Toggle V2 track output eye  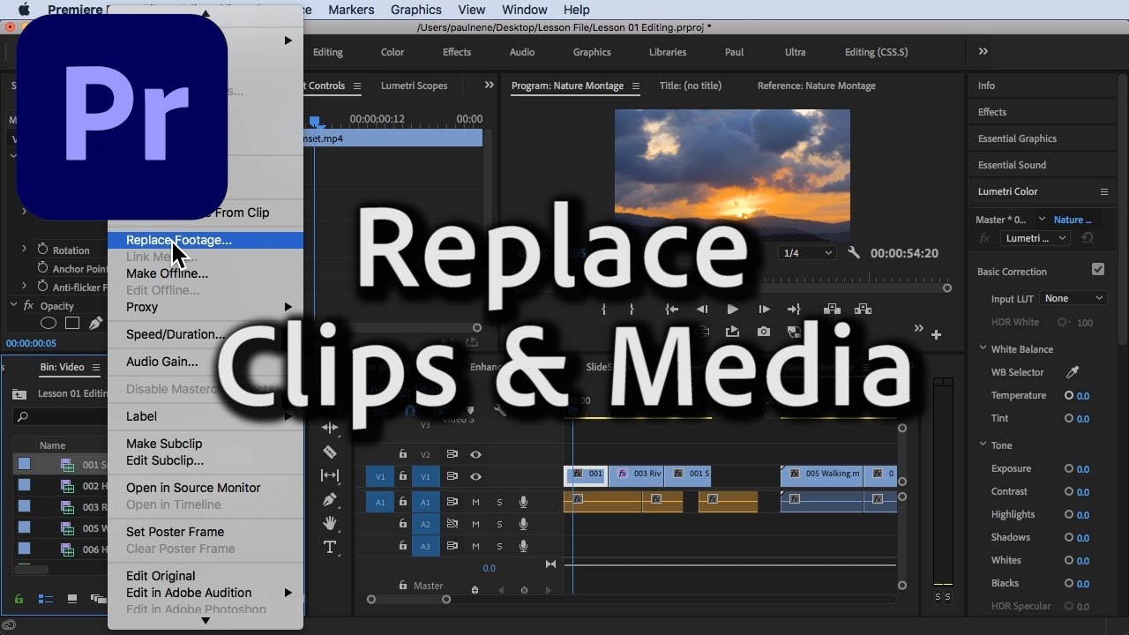(x=475, y=454)
